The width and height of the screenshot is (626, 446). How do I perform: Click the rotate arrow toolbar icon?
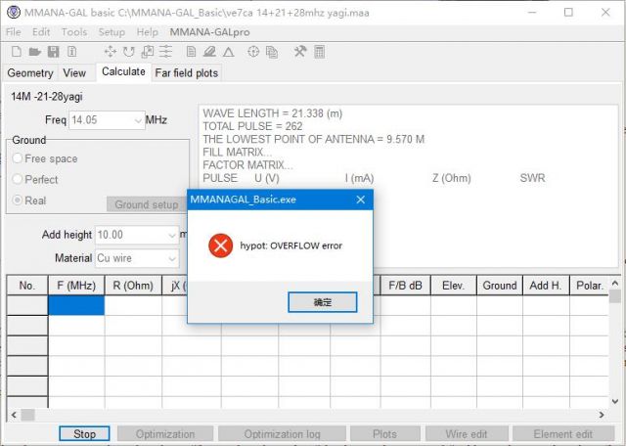pos(128,52)
